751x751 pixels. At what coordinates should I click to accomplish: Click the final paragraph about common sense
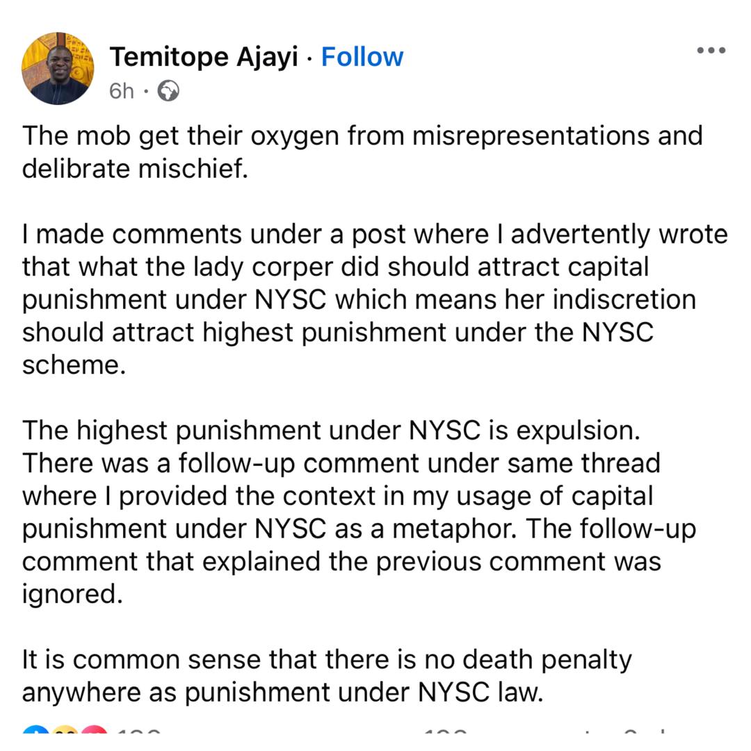coord(327,675)
